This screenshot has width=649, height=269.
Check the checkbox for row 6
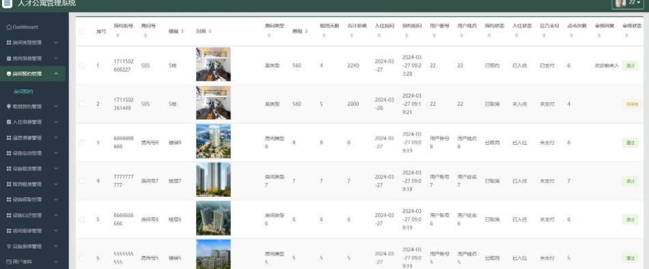pos(81,258)
